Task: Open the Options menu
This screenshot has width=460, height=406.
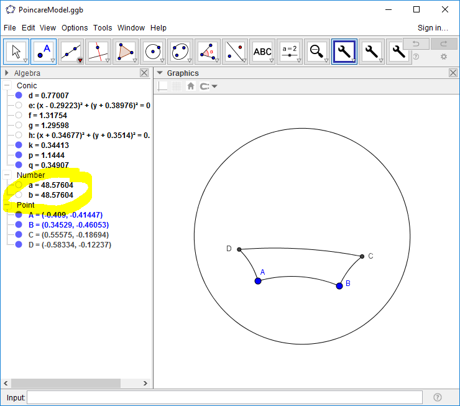Action: pos(75,28)
